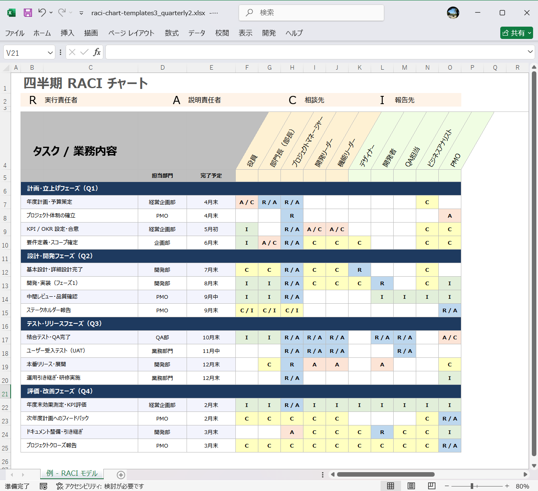Click the horizontal scrollbar right arrow

525,475
